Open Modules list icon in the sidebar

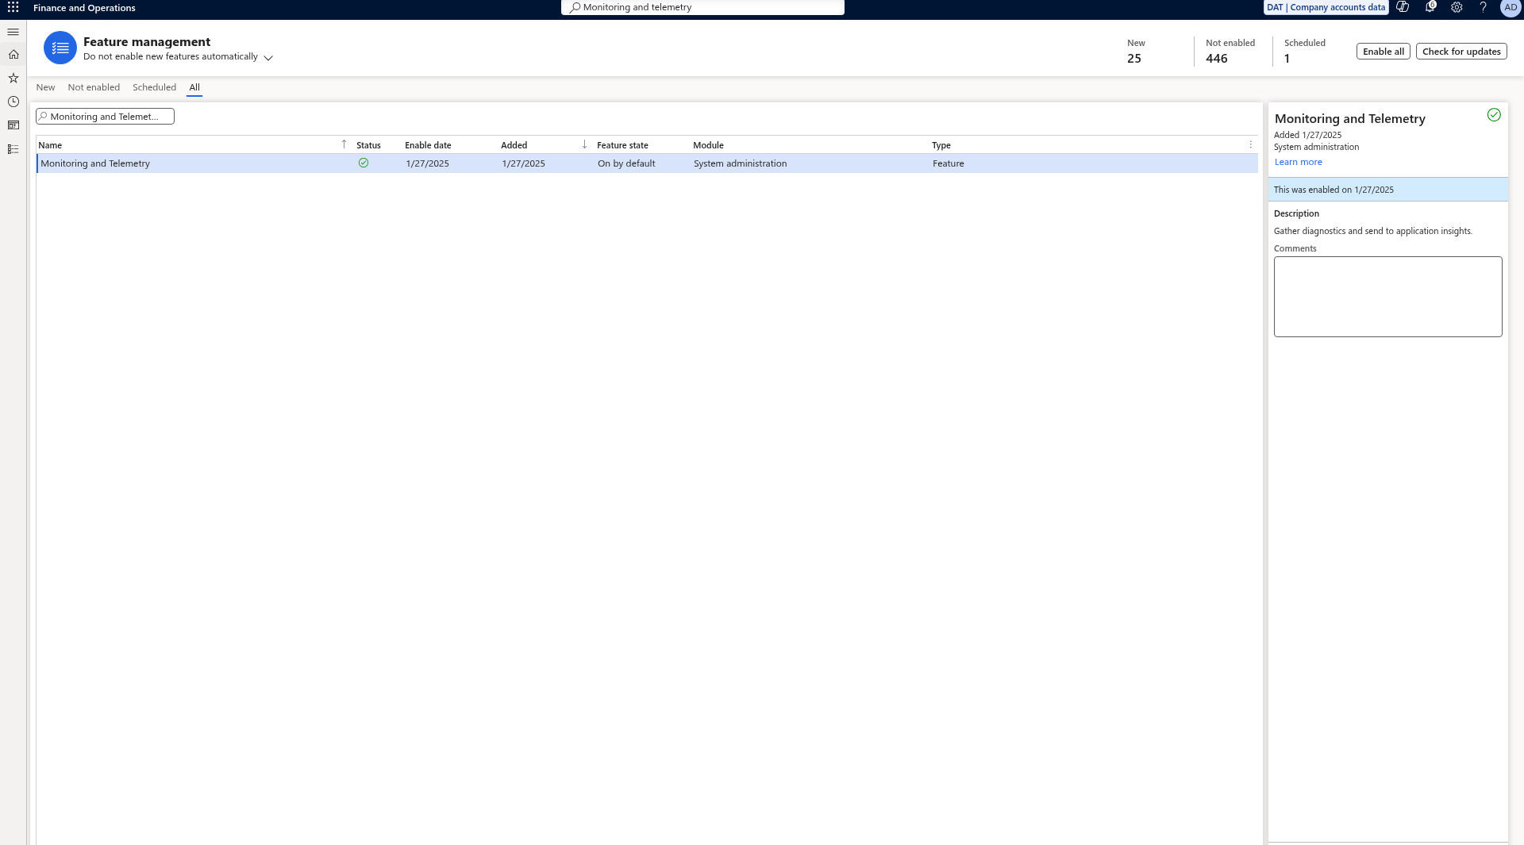[x=13, y=149]
